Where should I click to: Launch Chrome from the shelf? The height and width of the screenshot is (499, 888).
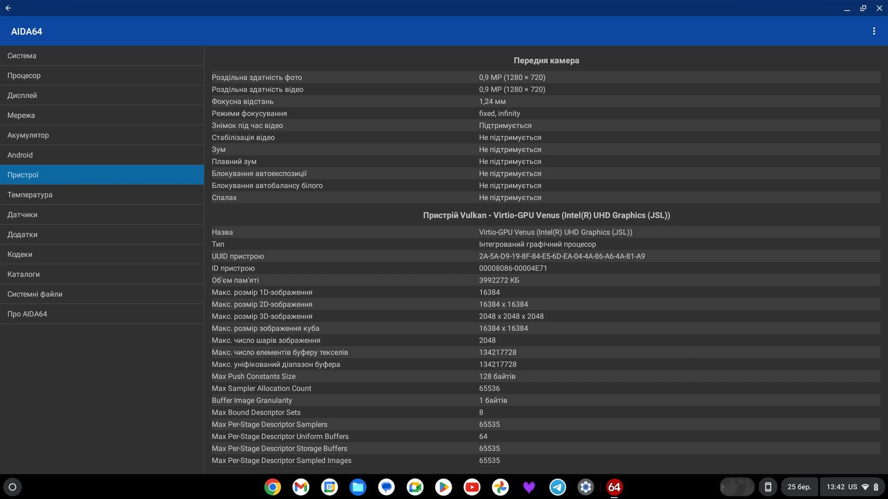point(272,487)
